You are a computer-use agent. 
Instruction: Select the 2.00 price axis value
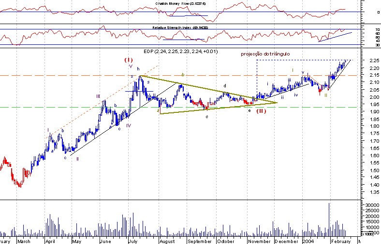(x=374, y=97)
